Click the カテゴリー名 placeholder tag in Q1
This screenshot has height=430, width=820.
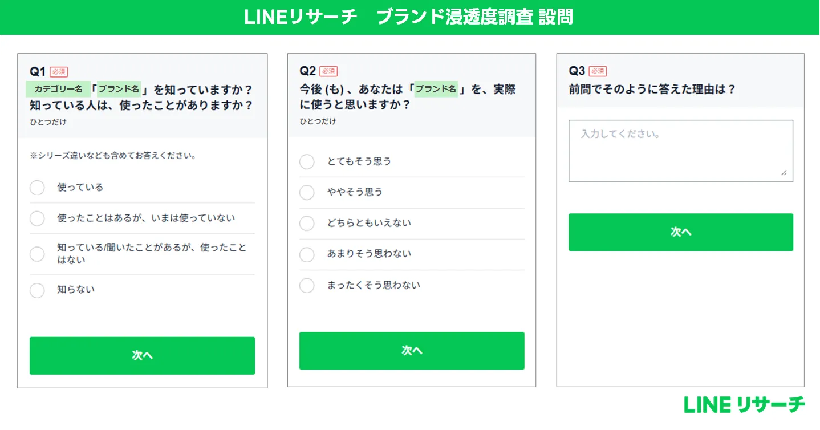tap(59, 89)
